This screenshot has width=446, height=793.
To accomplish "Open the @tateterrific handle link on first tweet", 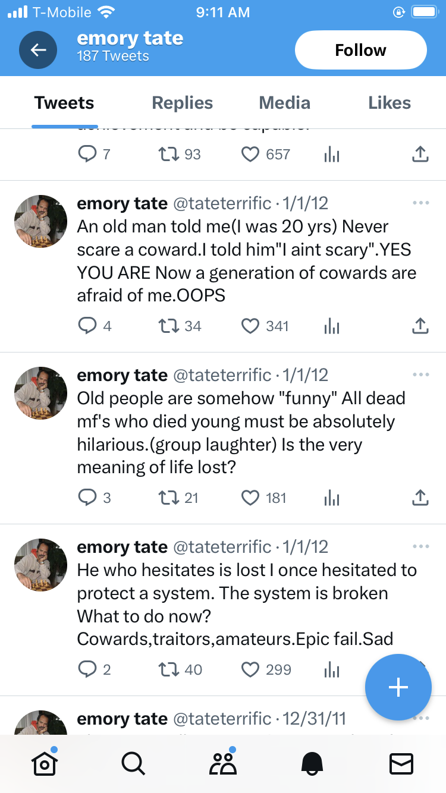I will pos(222,203).
